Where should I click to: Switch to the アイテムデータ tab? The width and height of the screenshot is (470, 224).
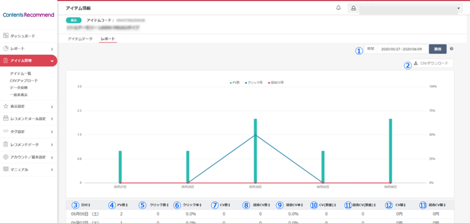(80, 39)
